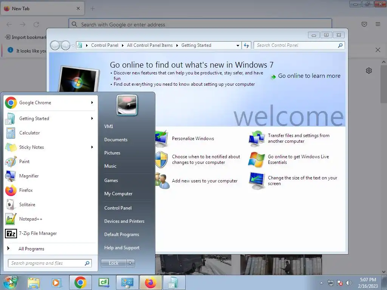Viewport: 387px width, 290px height.
Task: Open Firefox hamburger application menu
Action: 378,24
